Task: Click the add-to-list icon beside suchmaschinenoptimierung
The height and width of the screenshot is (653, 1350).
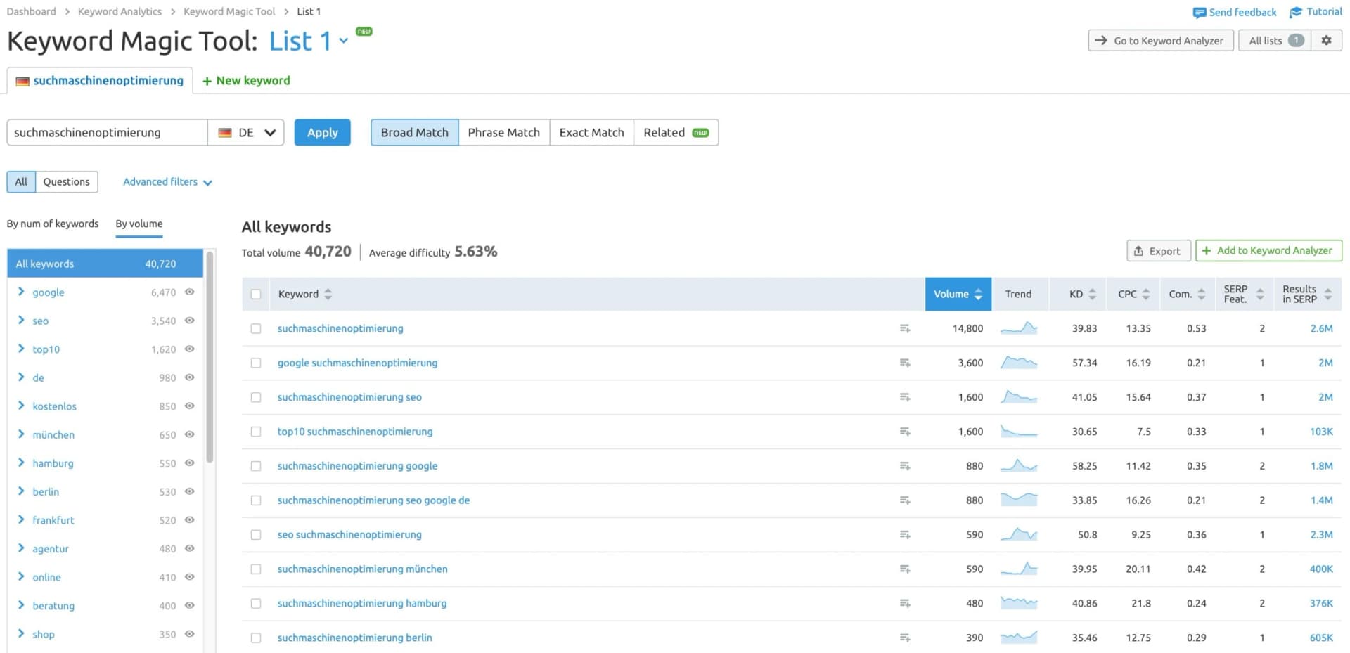Action: tap(905, 328)
